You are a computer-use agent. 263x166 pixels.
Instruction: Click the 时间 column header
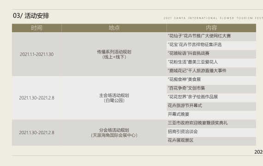(37, 28)
